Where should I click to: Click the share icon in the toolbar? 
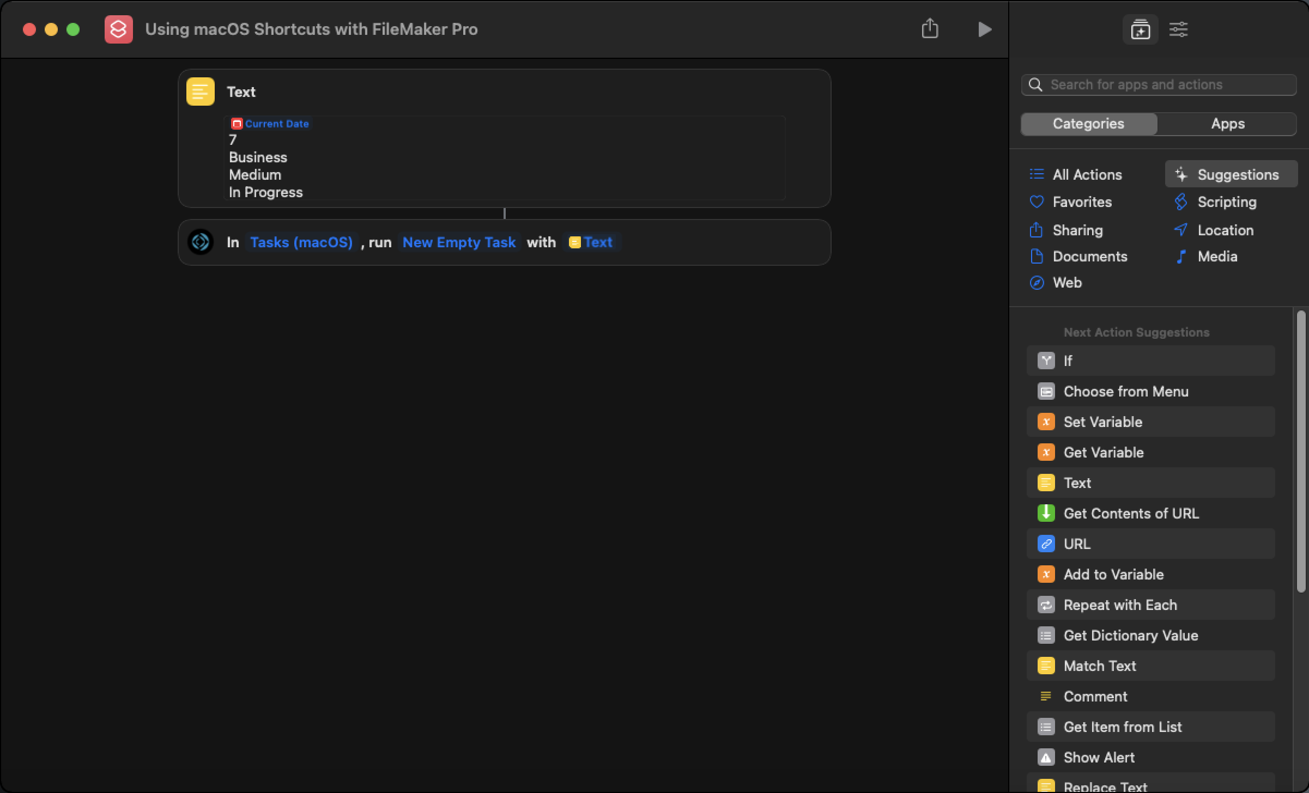[x=930, y=29]
